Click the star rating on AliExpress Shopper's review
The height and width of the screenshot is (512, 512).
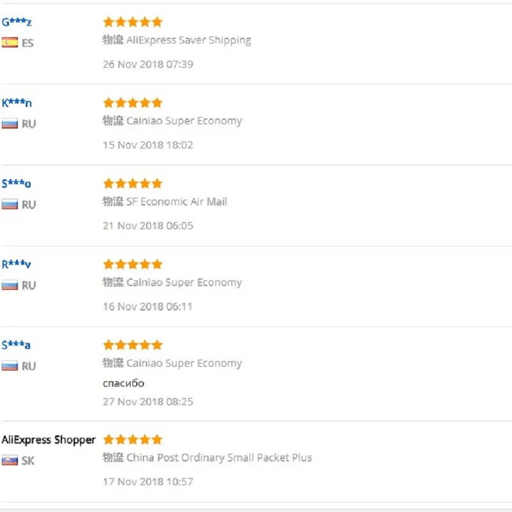click(133, 440)
